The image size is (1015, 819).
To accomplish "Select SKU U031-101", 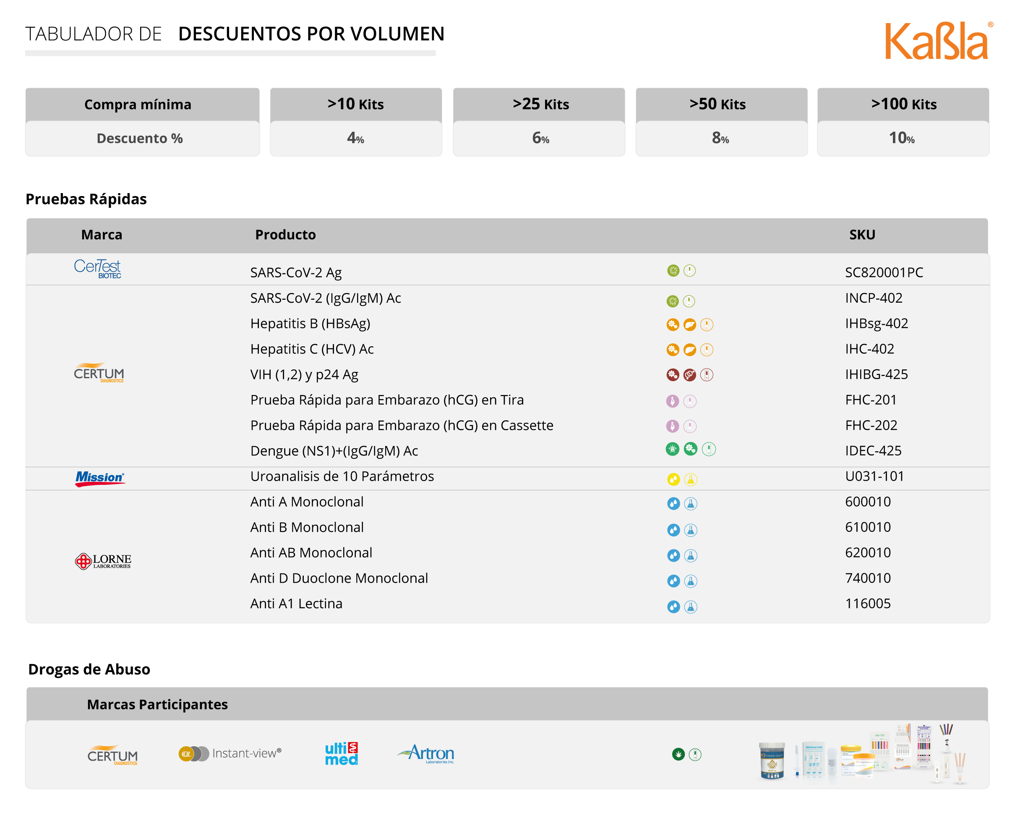I will pos(874,476).
